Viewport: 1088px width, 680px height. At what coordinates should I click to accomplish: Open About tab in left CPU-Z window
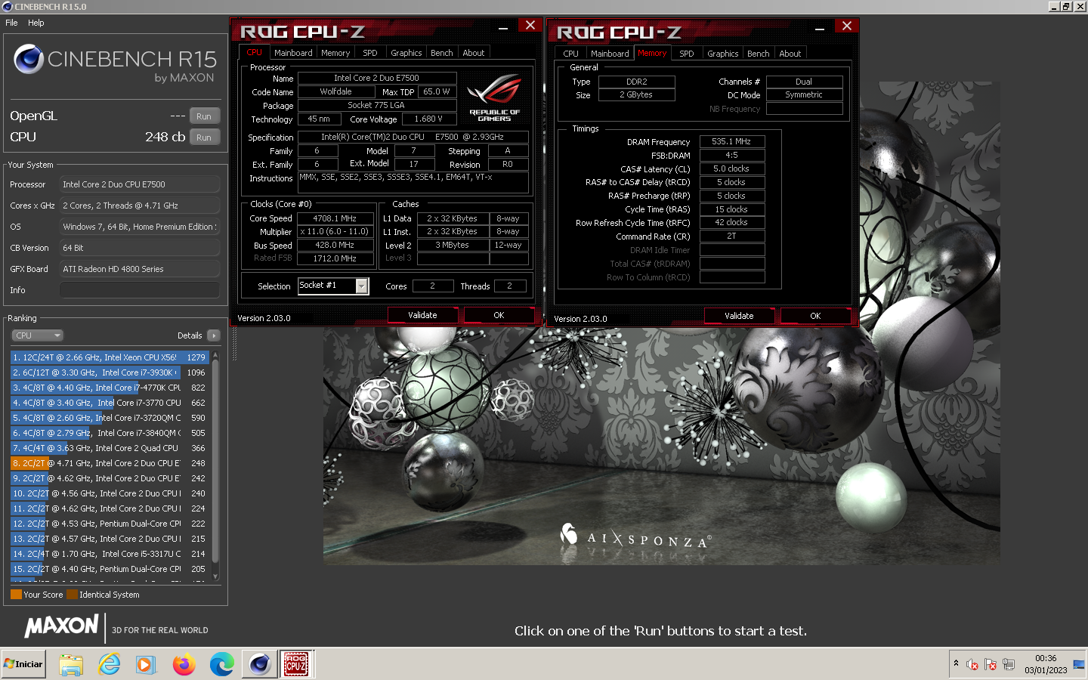474,53
